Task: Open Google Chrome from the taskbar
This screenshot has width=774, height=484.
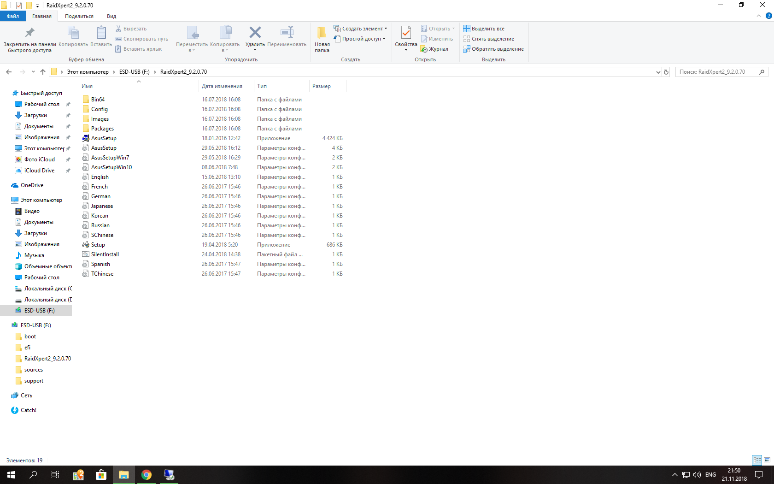Action: (147, 475)
